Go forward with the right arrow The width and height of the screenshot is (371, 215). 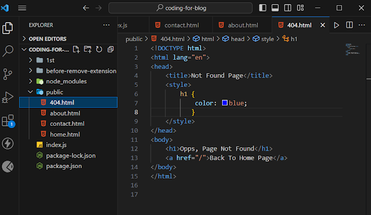[x=99, y=8]
